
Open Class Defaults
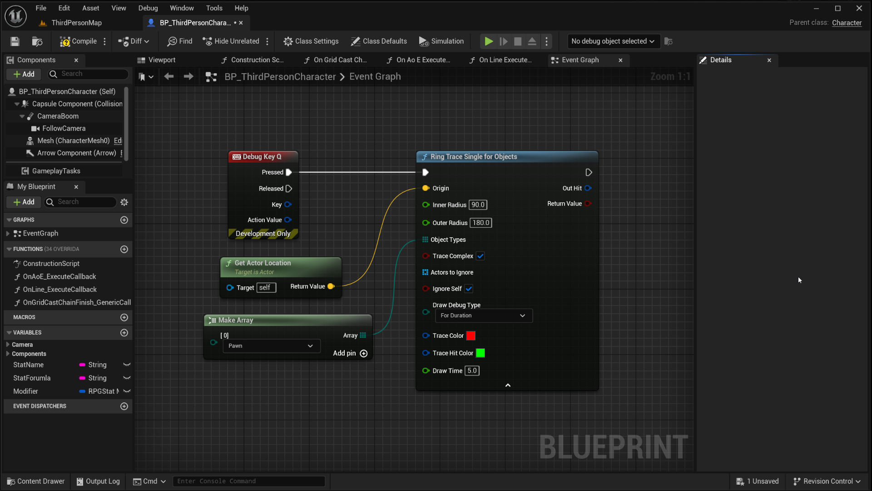coord(379,41)
